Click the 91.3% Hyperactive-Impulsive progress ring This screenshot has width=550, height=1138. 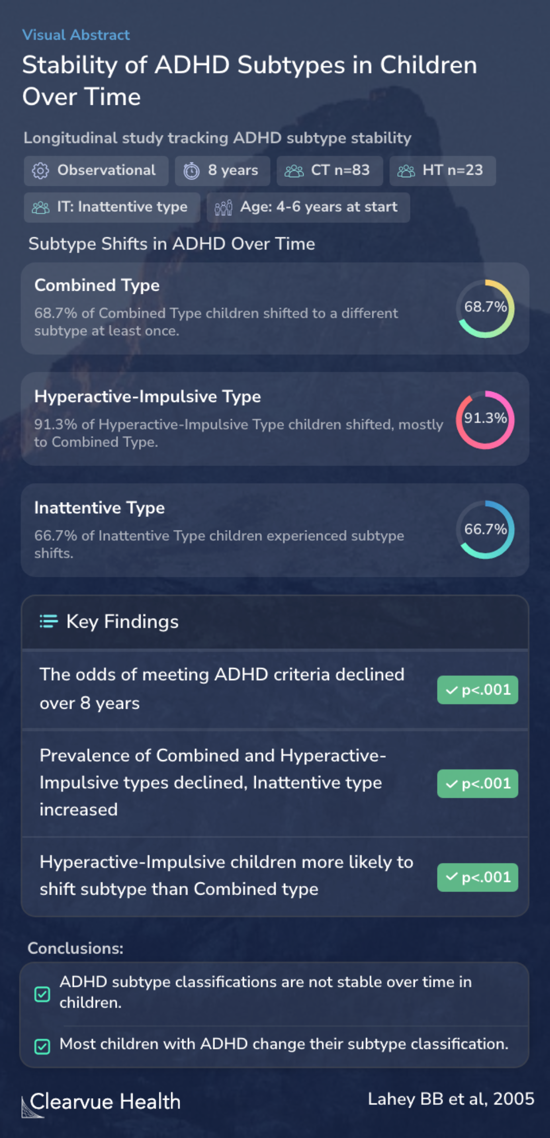pyautogui.click(x=485, y=420)
